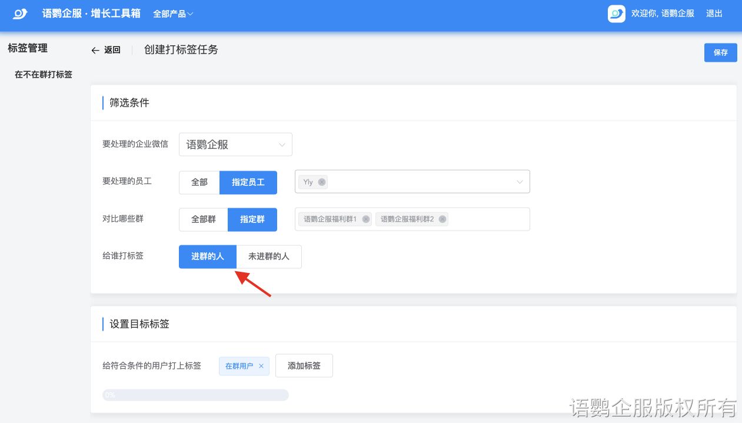Delete the 在群用户 tag with its x
This screenshot has height=423, width=742.
point(261,366)
